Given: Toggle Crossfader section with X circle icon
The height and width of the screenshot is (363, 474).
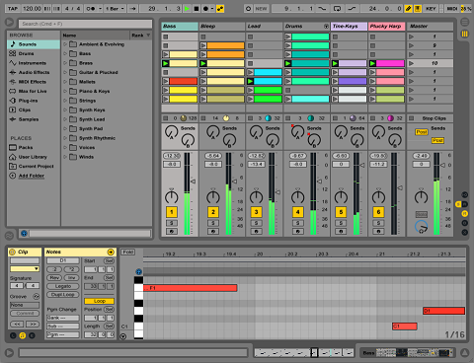Looking at the screenshot, I should pos(465,232).
